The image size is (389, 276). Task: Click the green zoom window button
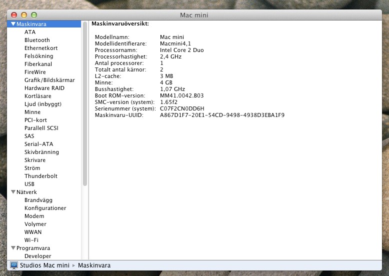[34, 15]
